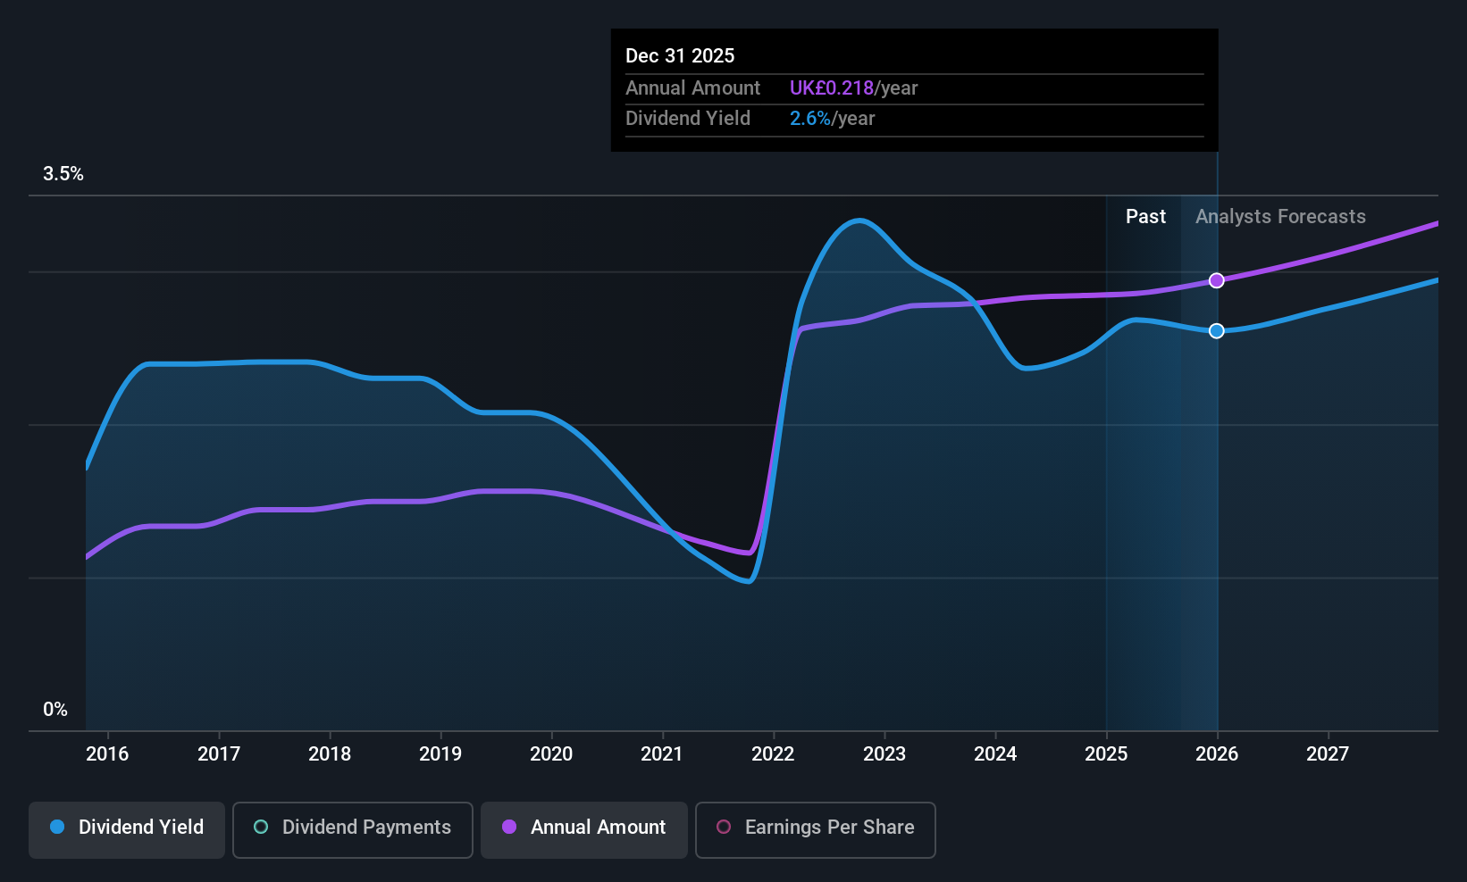The image size is (1467, 882).
Task: Enable the Dividend Payments series
Action: (x=353, y=829)
